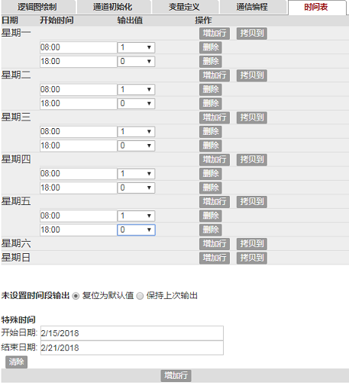The image size is (349, 385).
Task: Open 星期二 08:00 output value dropdown
Action: pos(136,89)
